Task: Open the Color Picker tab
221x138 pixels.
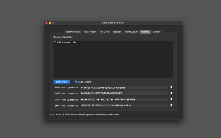Action: pos(90,32)
